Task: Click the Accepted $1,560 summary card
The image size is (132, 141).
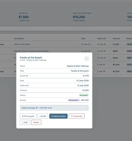Action: (24, 17)
